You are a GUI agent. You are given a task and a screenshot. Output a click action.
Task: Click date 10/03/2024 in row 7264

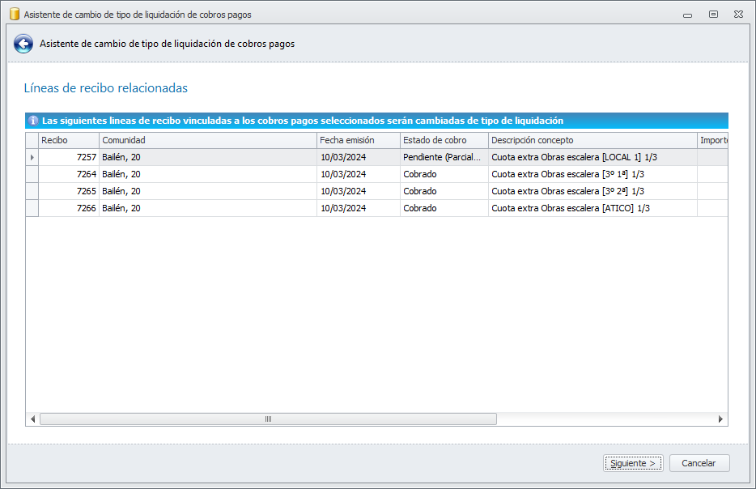pyautogui.click(x=359, y=174)
